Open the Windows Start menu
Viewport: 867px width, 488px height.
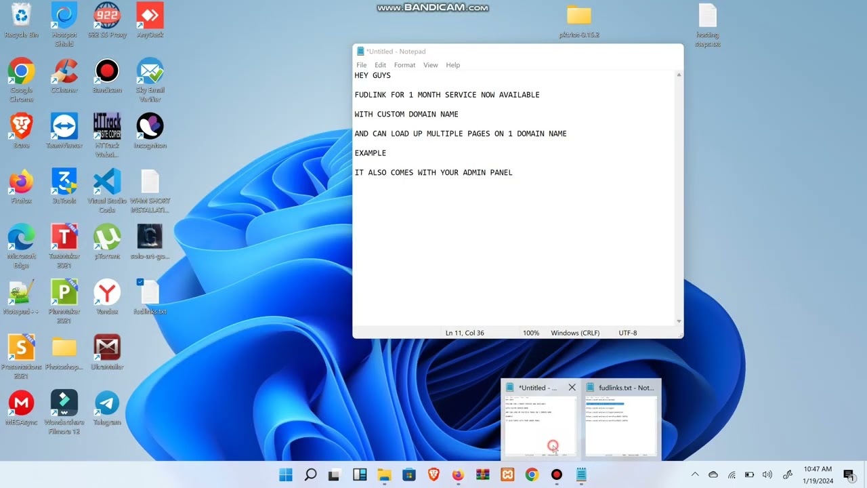tap(286, 475)
